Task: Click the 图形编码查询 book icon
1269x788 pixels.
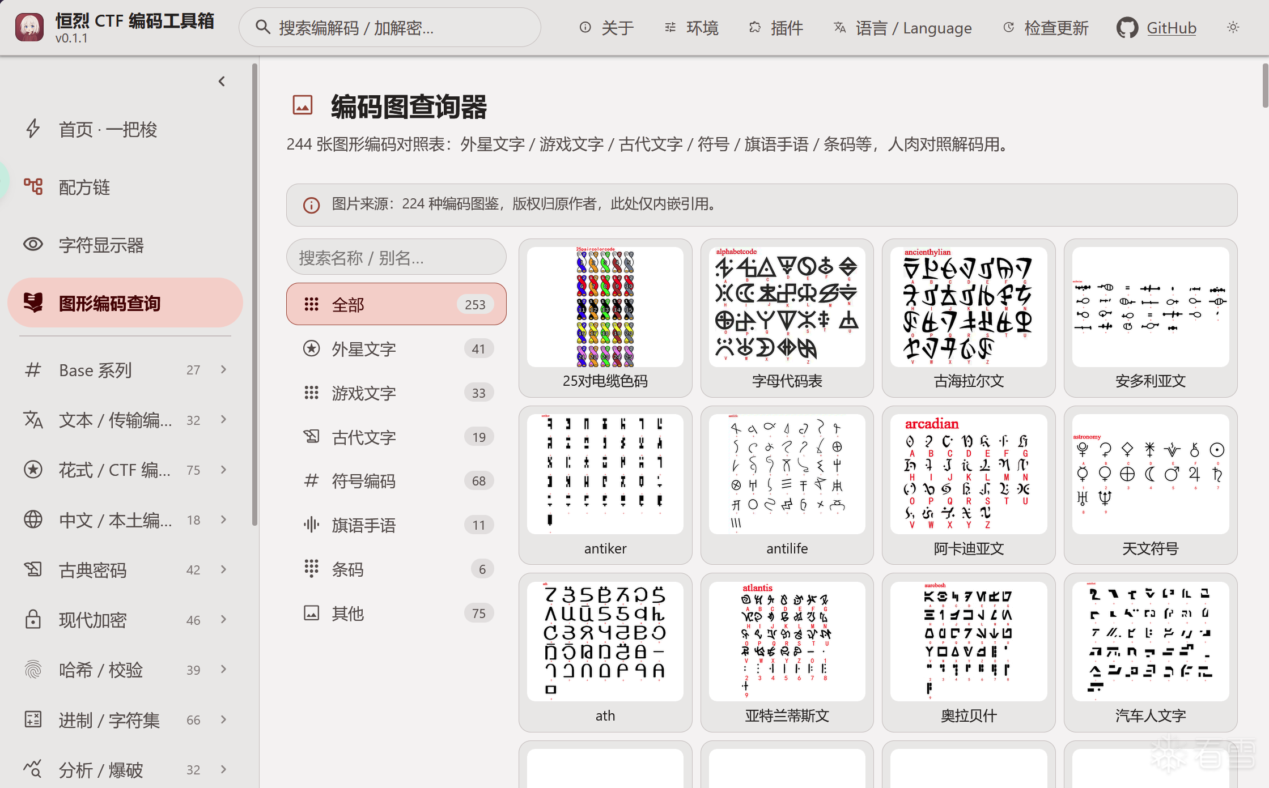Action: [x=33, y=303]
